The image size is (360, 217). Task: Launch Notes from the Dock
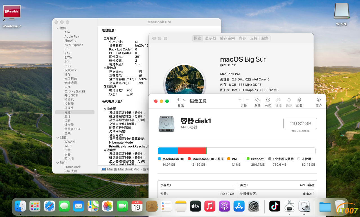click(181, 206)
